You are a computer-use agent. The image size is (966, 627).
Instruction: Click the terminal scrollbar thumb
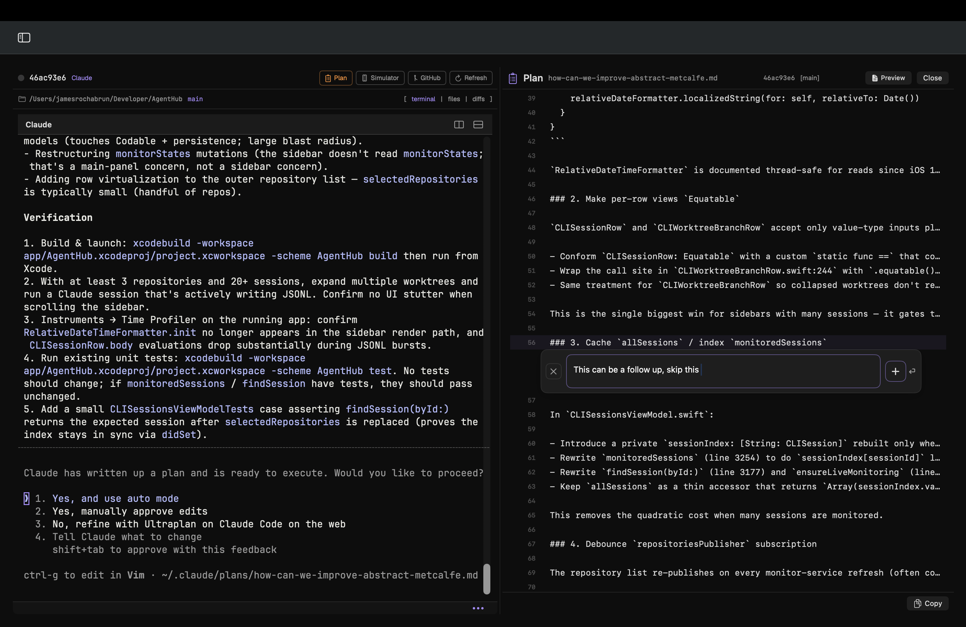point(487,579)
